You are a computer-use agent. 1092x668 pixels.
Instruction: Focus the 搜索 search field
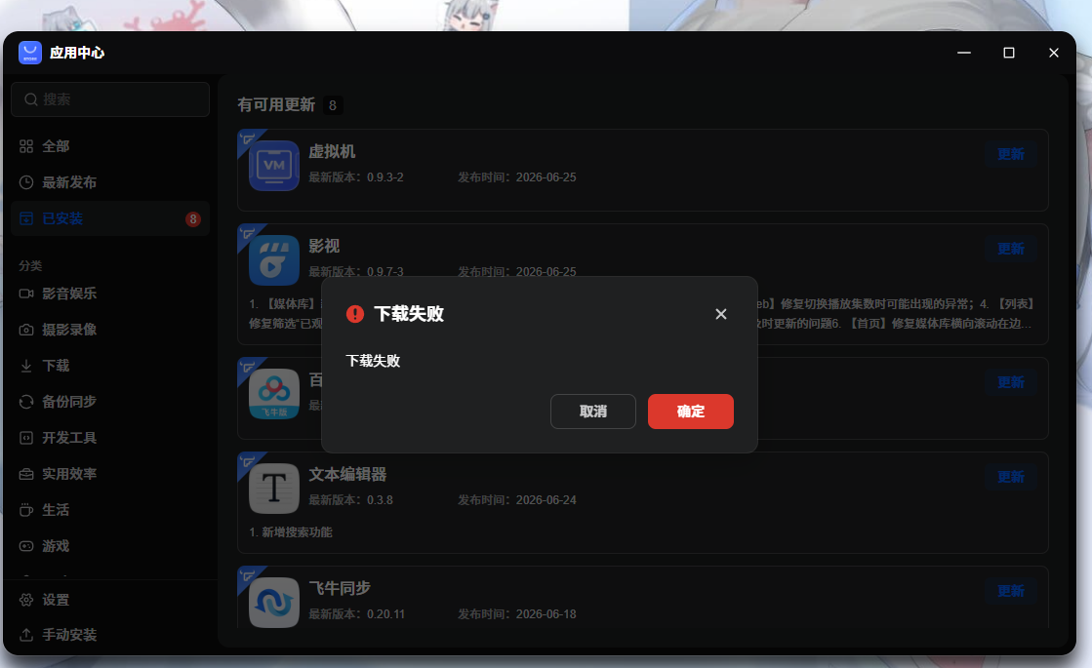pos(110,99)
